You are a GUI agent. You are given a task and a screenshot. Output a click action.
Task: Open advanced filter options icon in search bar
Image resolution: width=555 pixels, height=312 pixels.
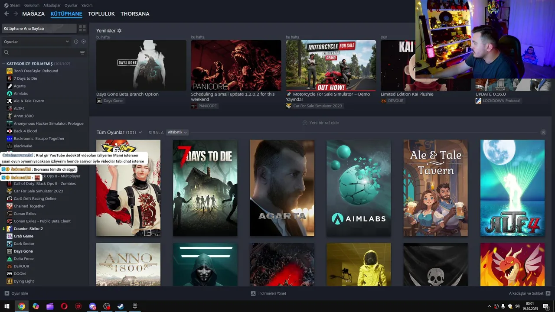coord(82,52)
